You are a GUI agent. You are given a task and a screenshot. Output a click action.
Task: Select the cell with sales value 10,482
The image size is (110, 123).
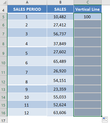pos(60,16)
